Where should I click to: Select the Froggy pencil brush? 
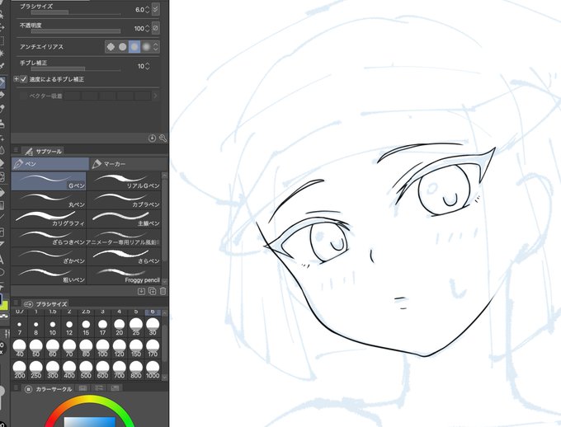[124, 275]
